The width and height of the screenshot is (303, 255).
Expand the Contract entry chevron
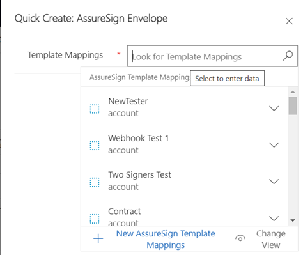(x=274, y=219)
